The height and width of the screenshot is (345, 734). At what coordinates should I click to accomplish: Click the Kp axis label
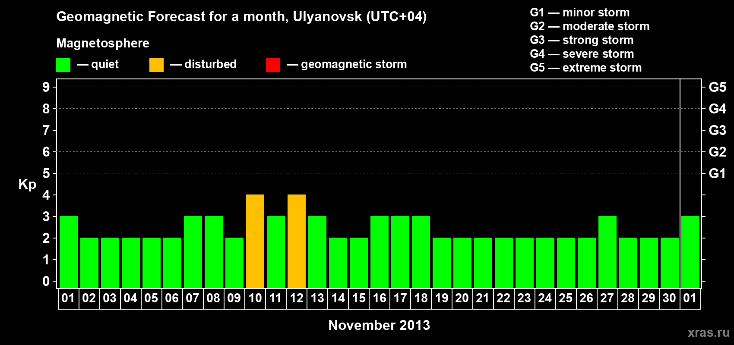[x=27, y=185]
